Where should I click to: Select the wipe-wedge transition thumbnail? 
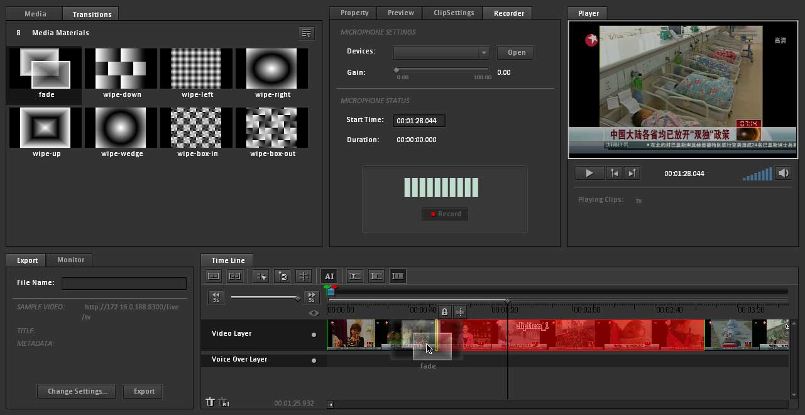click(x=122, y=128)
